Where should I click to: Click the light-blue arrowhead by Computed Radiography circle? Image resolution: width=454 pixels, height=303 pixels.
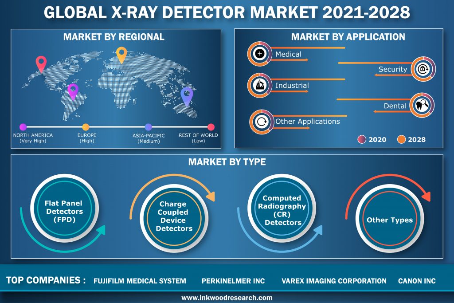[x=317, y=231]
